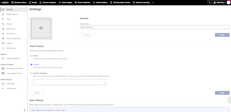Open Audit Logs page

pyautogui.click(x=10, y=84)
